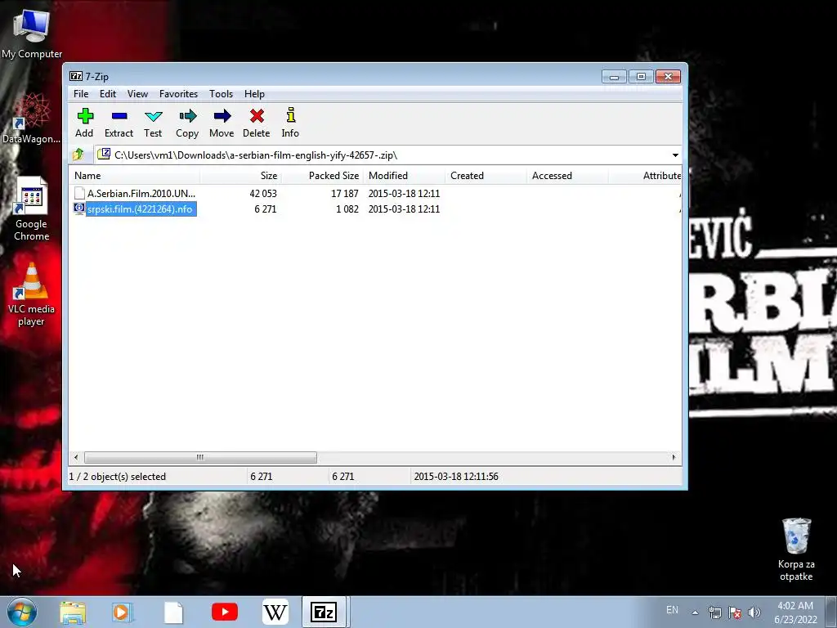This screenshot has width=837, height=628.
Task: Select the DataWagon desktop shortcut
Action: tap(32, 119)
